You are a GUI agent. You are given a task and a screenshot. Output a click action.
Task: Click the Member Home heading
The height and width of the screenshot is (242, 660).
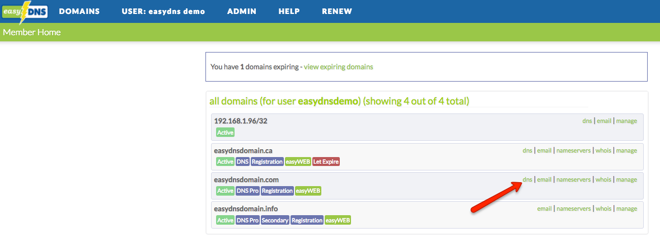click(x=32, y=32)
